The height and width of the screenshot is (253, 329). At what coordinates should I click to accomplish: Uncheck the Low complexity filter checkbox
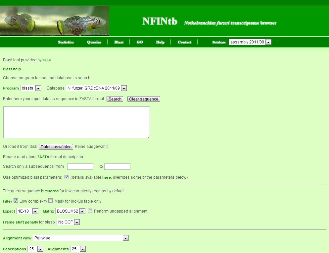(x=16, y=201)
